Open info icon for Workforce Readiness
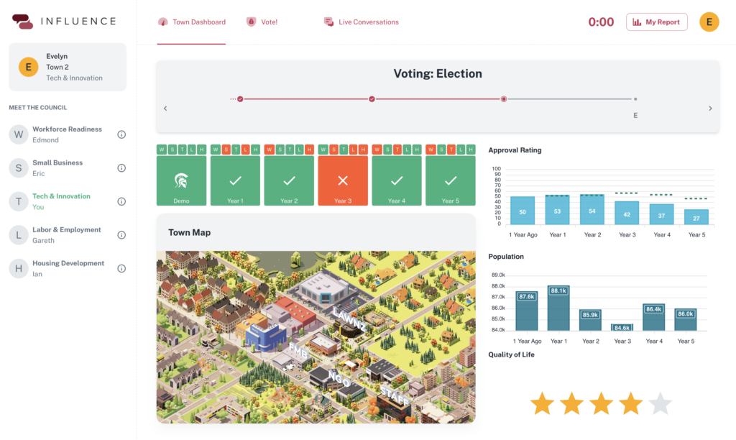Viewport: 736px width, 440px height. pyautogui.click(x=121, y=134)
